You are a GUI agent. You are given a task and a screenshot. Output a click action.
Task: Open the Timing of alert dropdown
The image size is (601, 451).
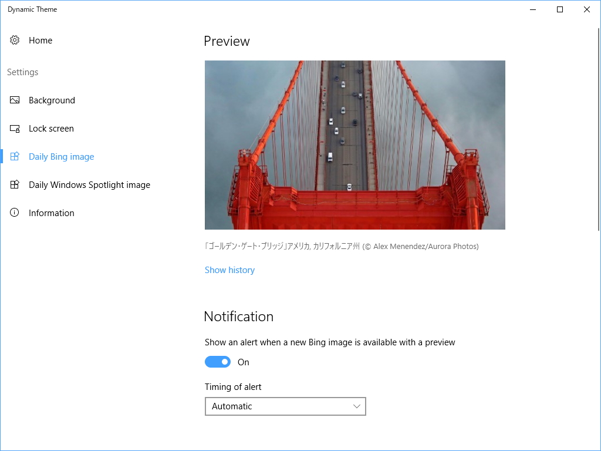285,406
